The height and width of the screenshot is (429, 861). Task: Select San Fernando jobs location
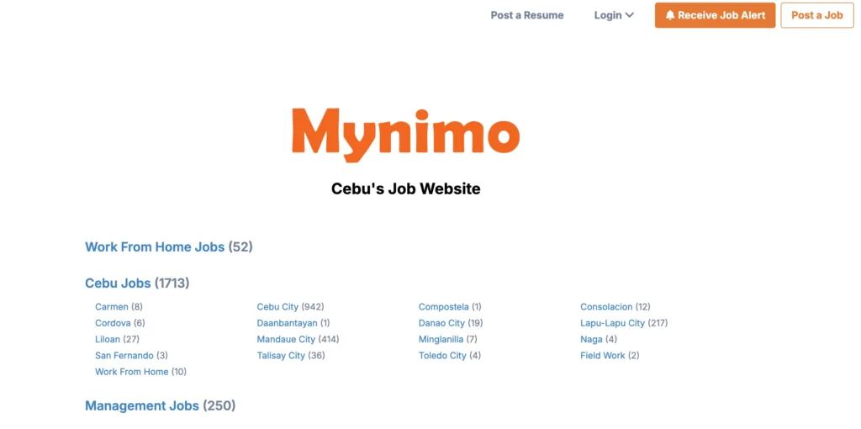[x=124, y=355]
